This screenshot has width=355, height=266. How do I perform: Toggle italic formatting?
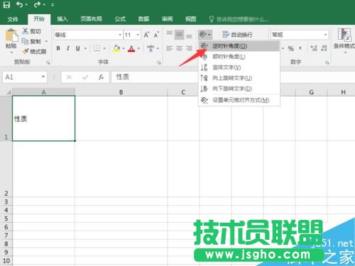68,48
